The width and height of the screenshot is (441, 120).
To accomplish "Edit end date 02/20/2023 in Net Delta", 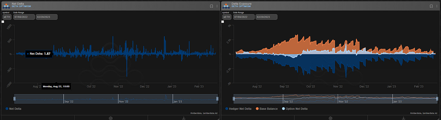I will point(47,17).
